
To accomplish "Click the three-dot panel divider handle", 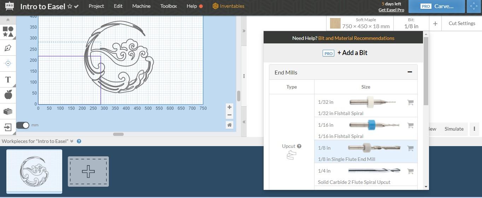I will coord(244,76).
